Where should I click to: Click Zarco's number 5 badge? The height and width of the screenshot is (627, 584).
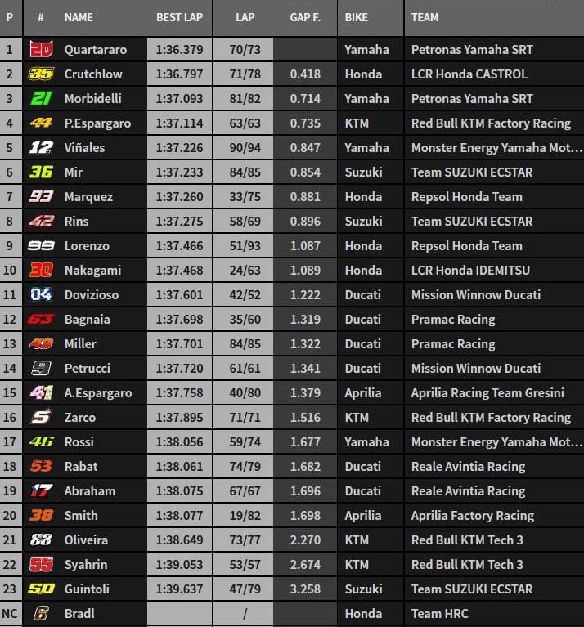41,418
